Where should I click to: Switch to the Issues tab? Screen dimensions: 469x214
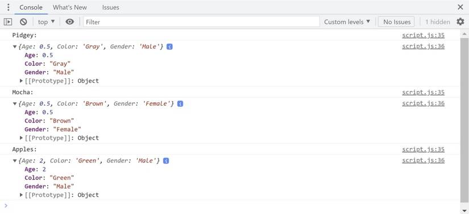pos(111,7)
